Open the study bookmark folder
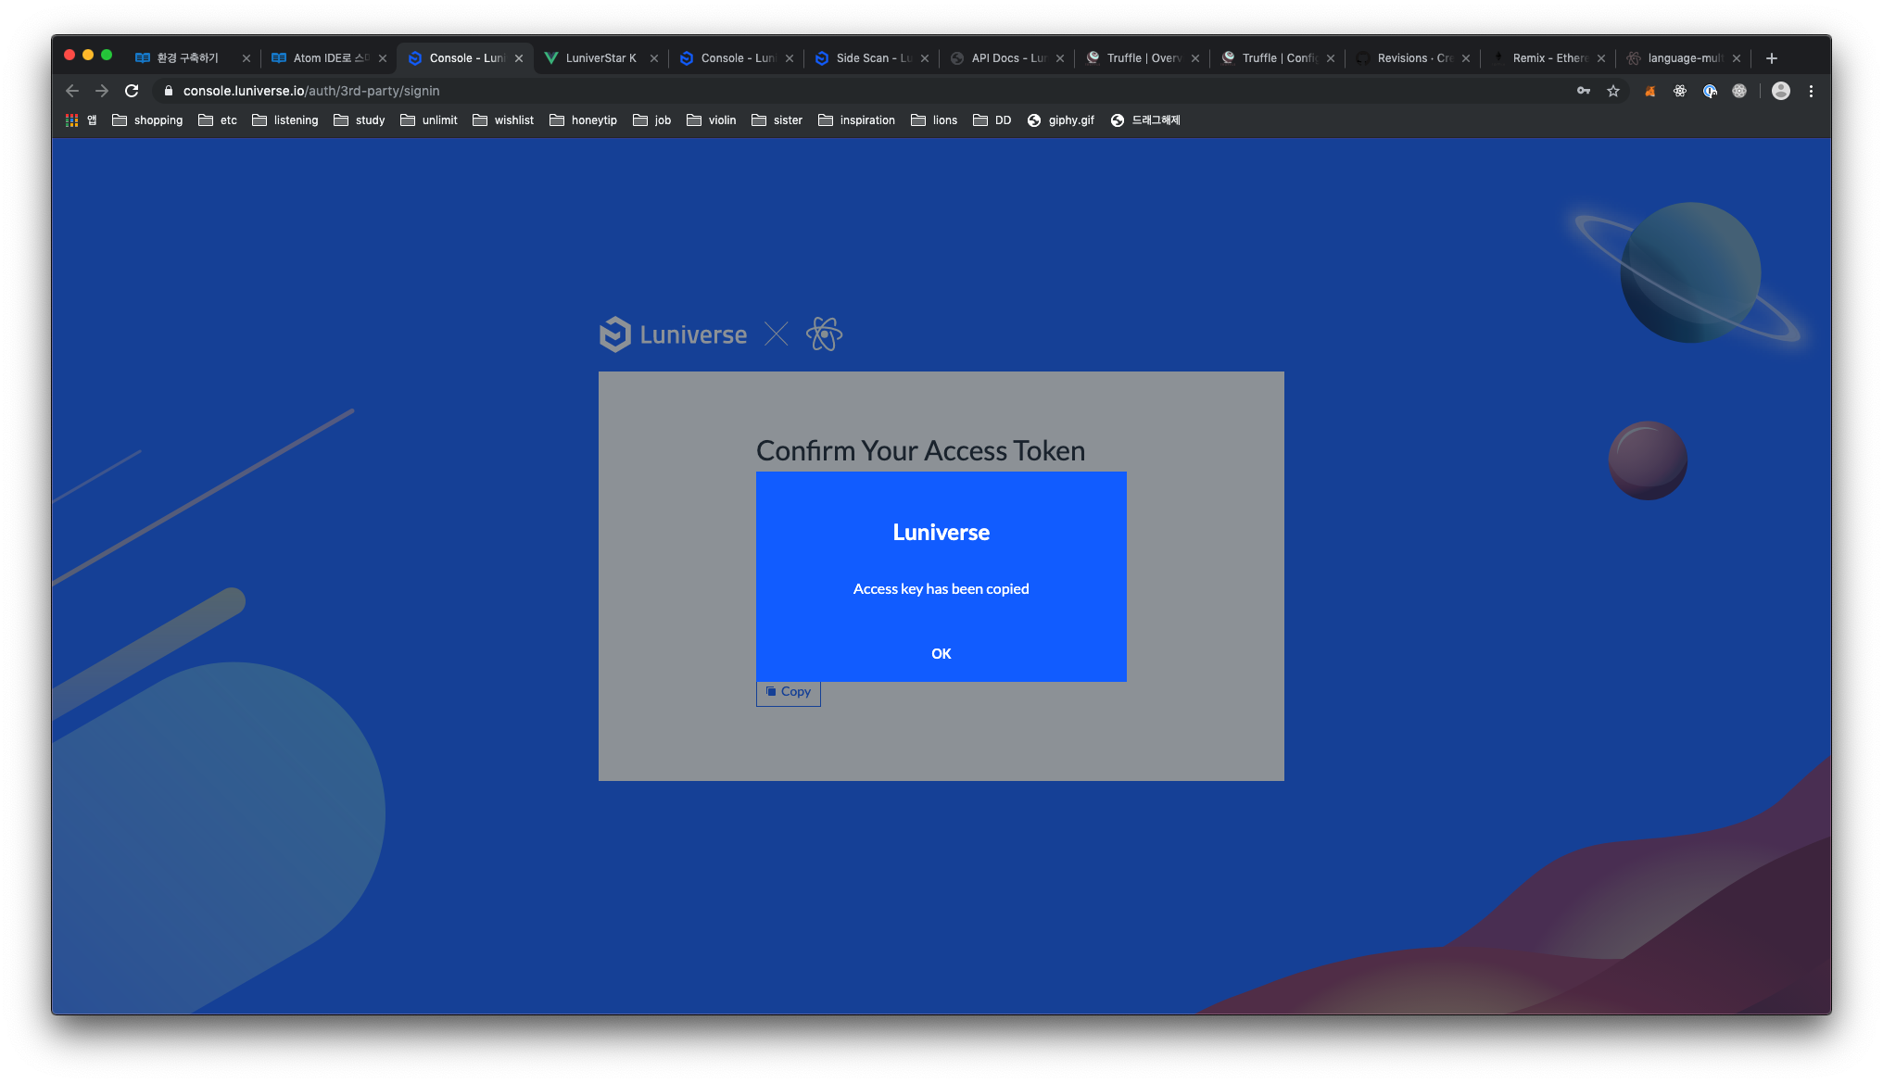The height and width of the screenshot is (1083, 1883). click(x=360, y=120)
